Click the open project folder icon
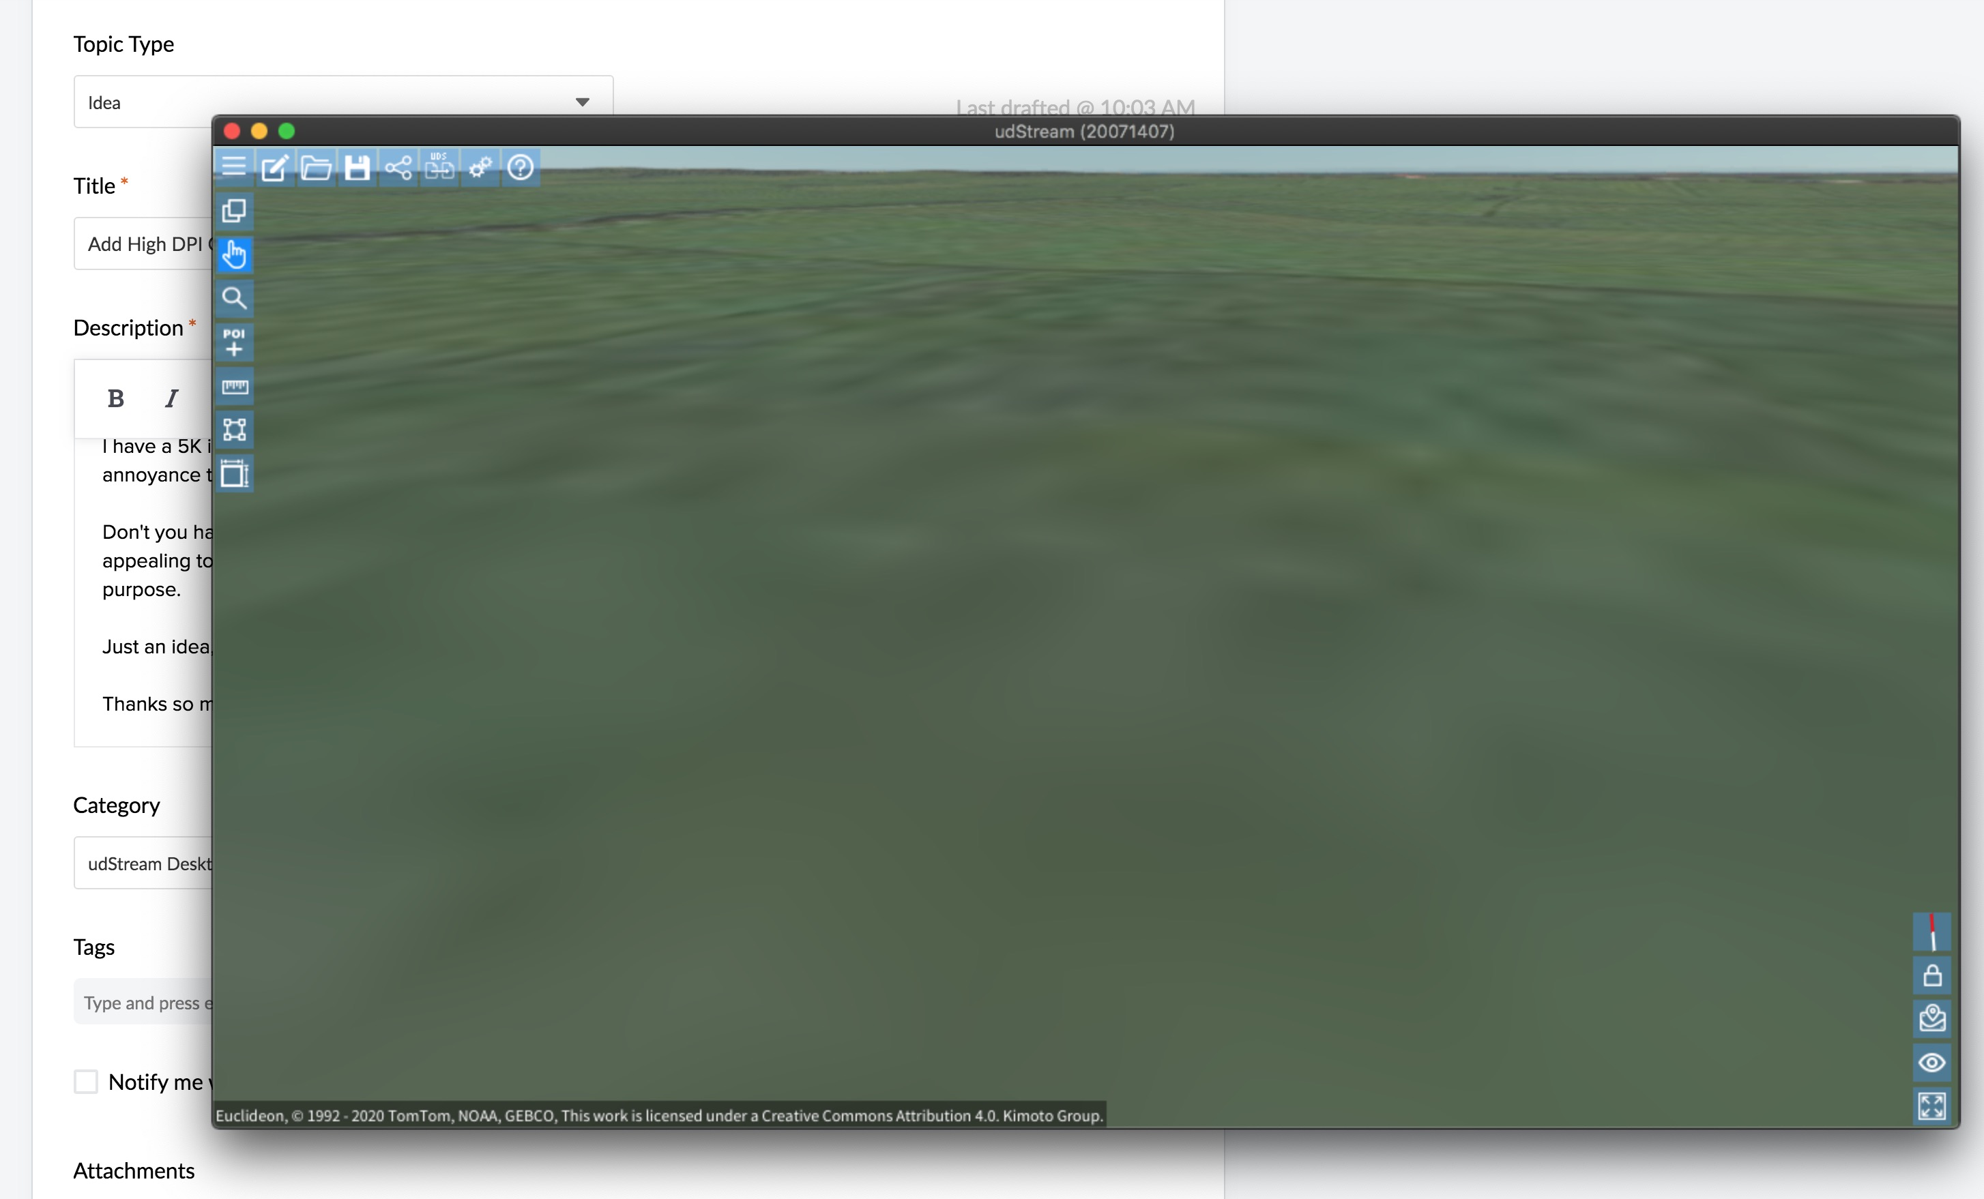Viewport: 1984px width, 1199px height. pos(316,167)
